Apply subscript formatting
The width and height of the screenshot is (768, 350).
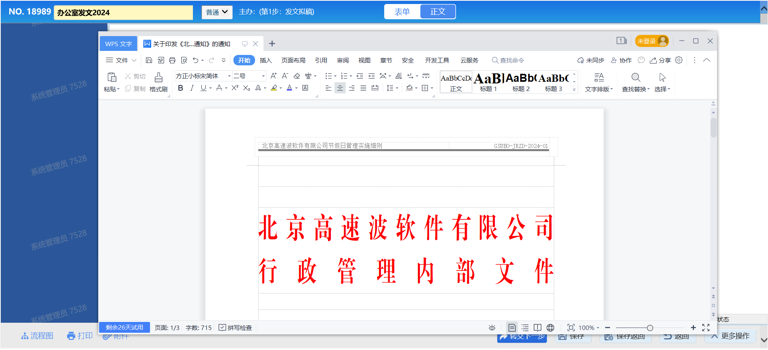coord(247,88)
